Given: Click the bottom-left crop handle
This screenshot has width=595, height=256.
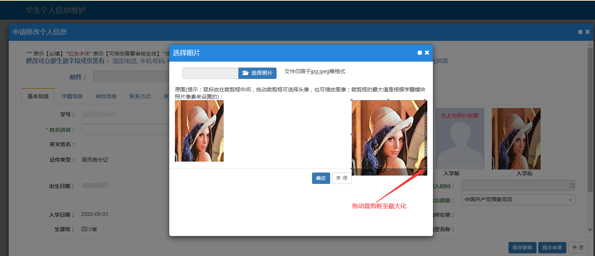Looking at the screenshot, I should (x=352, y=168).
